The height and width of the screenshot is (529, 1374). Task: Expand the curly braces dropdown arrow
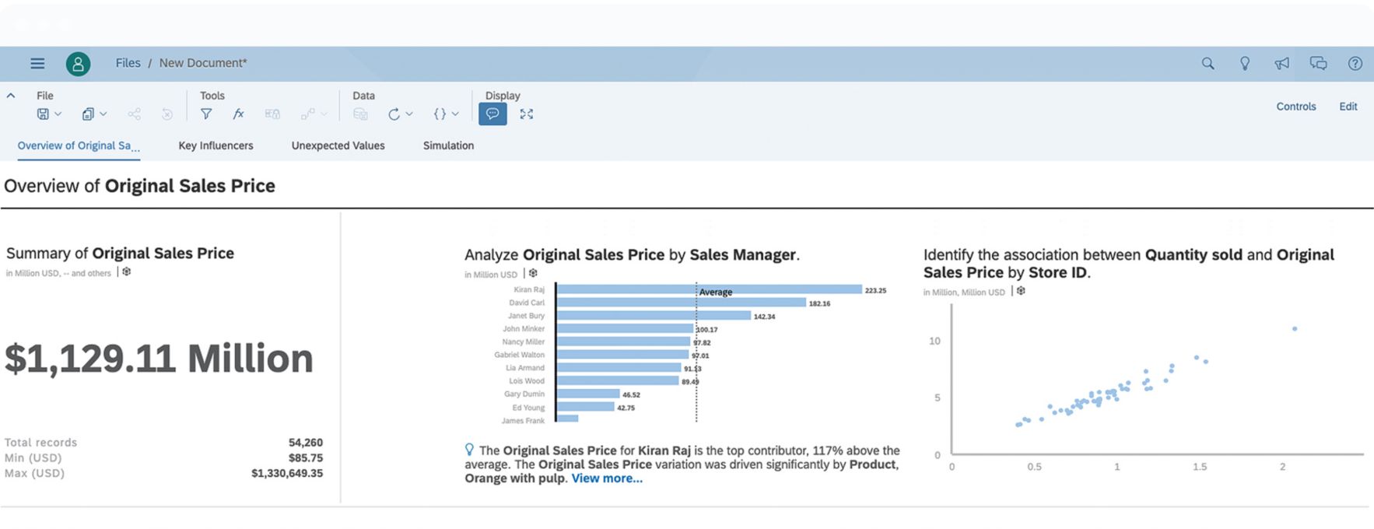pyautogui.click(x=455, y=114)
